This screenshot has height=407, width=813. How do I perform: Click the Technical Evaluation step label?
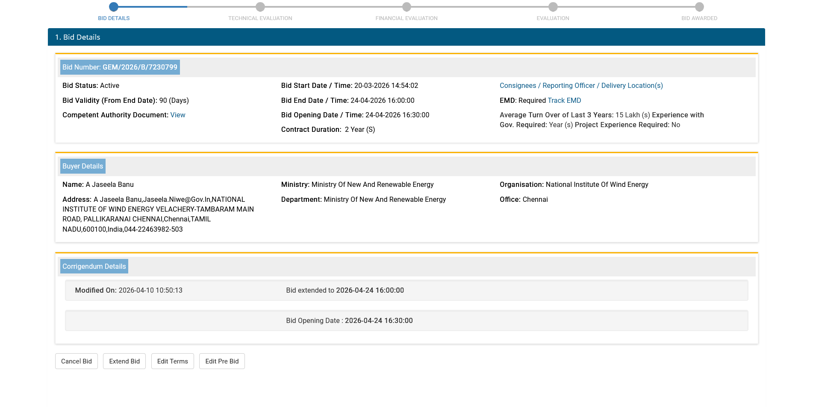pos(260,18)
